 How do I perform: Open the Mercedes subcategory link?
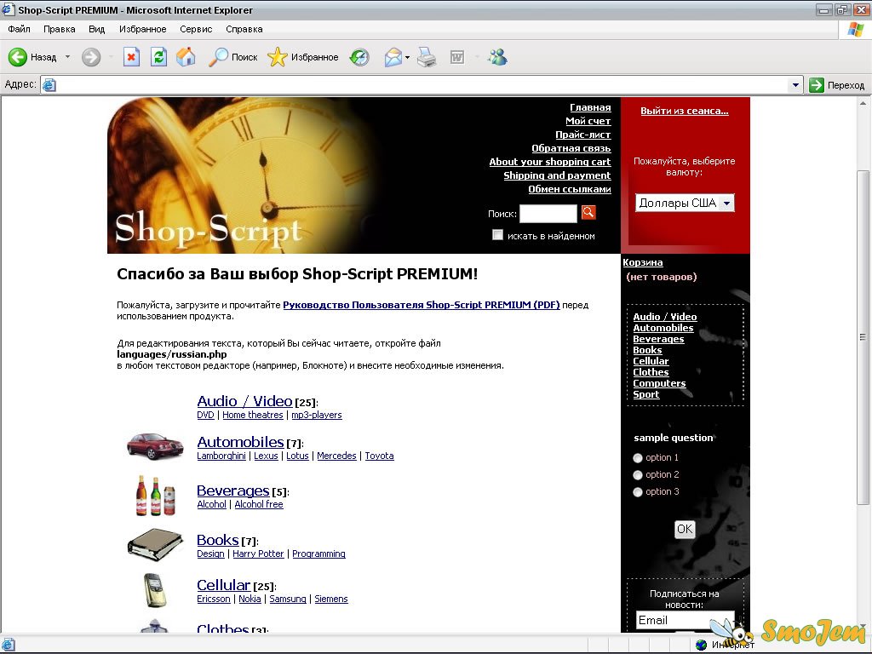tap(336, 456)
